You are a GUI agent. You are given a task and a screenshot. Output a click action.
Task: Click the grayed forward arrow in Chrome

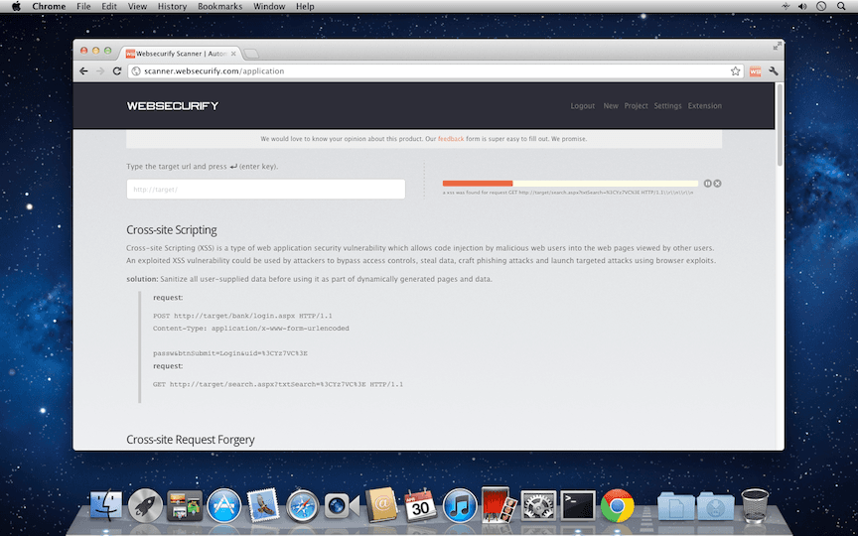100,71
